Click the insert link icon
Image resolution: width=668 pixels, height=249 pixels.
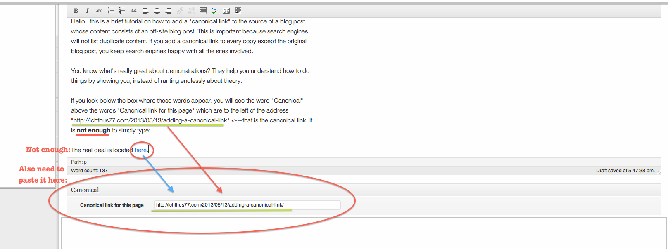click(180, 11)
